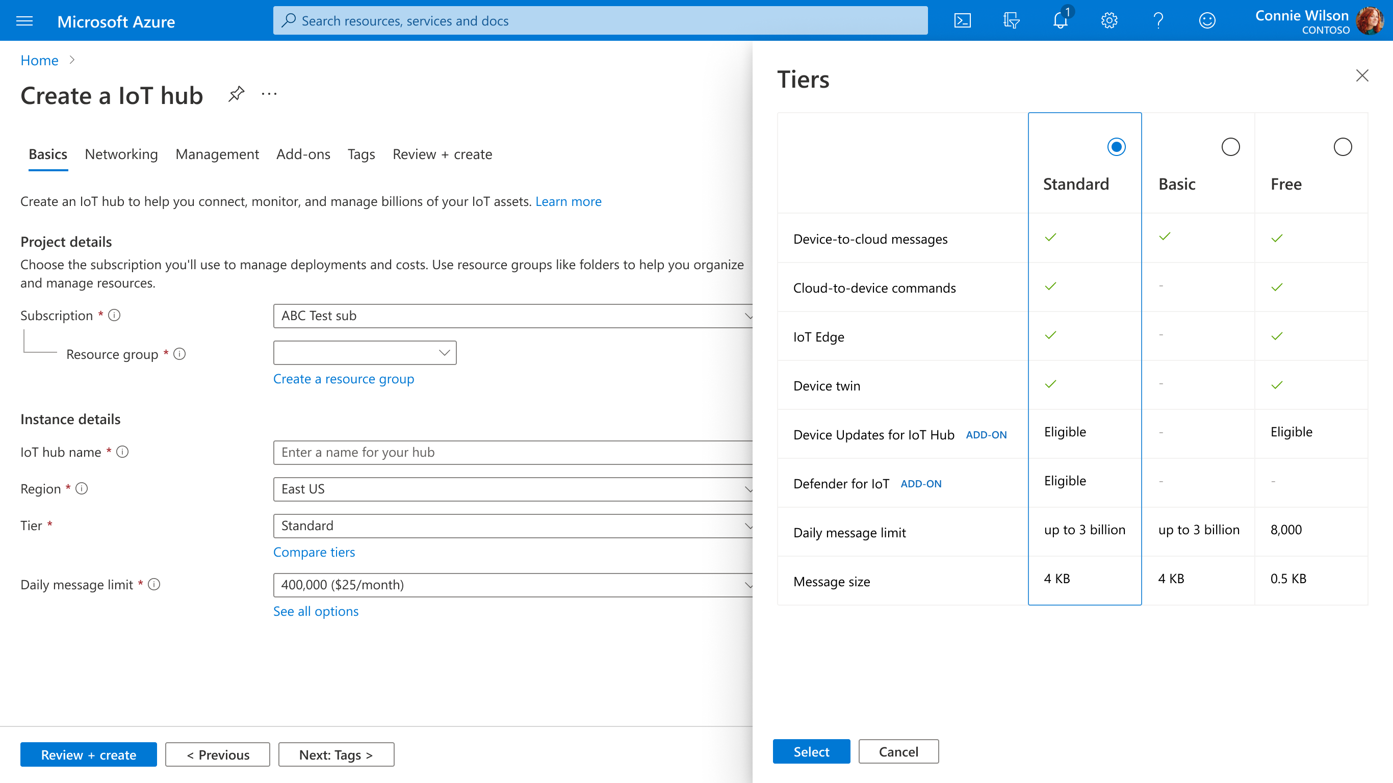Click Cancel in the Tiers panel
The image size is (1393, 783).
pos(898,751)
